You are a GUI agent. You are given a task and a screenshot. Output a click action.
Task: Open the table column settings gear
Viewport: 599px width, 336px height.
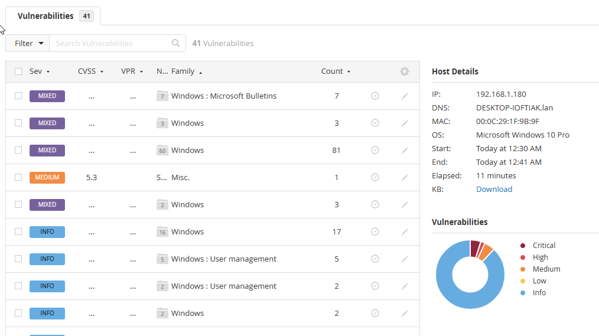[x=405, y=71]
